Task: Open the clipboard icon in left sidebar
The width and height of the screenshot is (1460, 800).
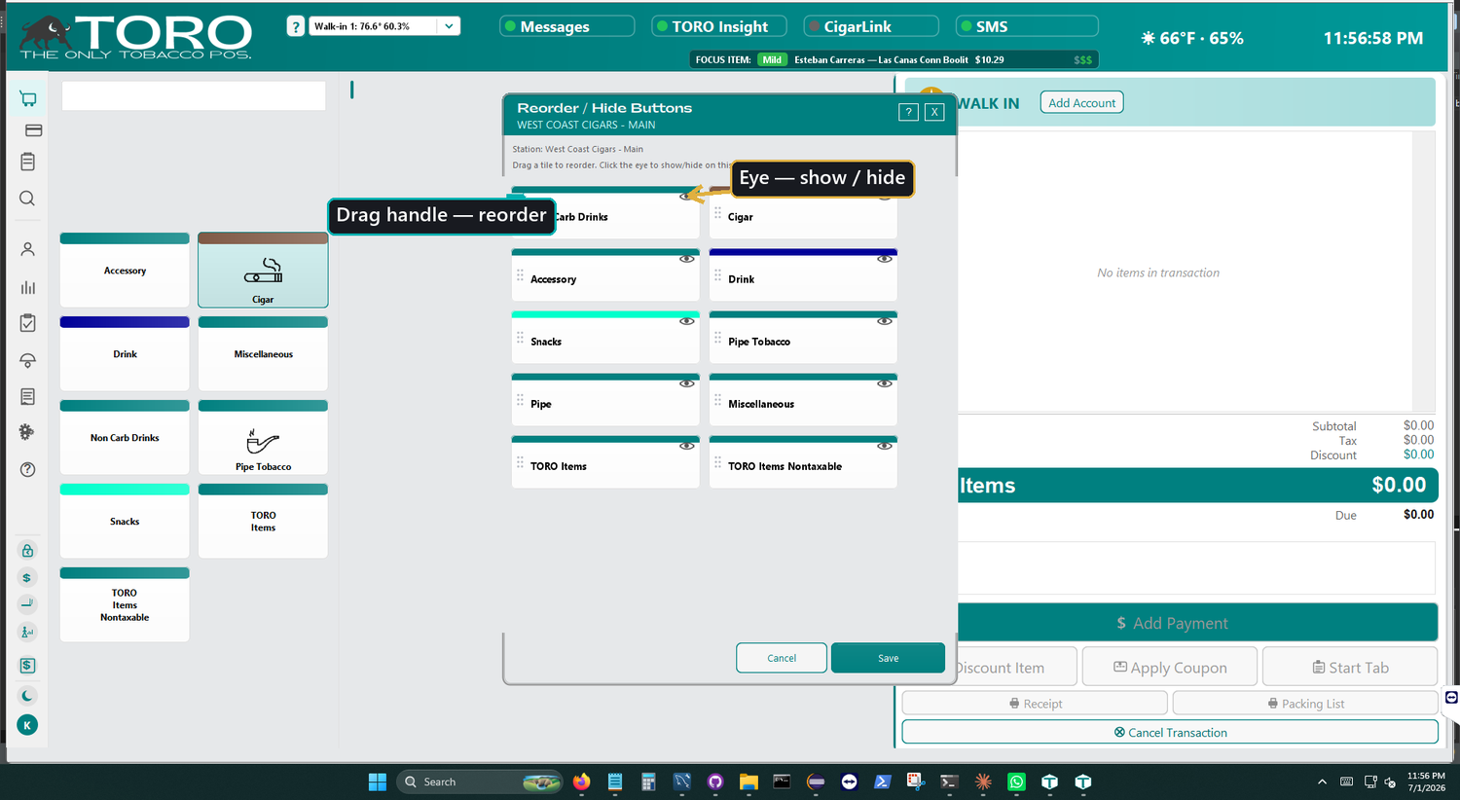Action: (27, 162)
